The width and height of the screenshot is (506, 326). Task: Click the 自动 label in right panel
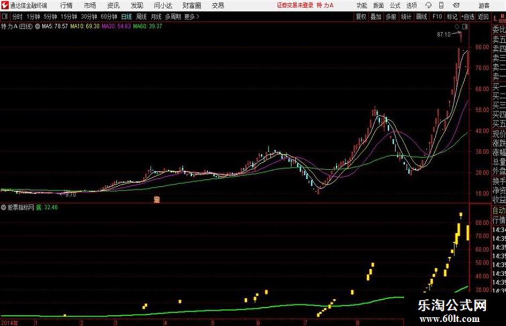coord(499,211)
